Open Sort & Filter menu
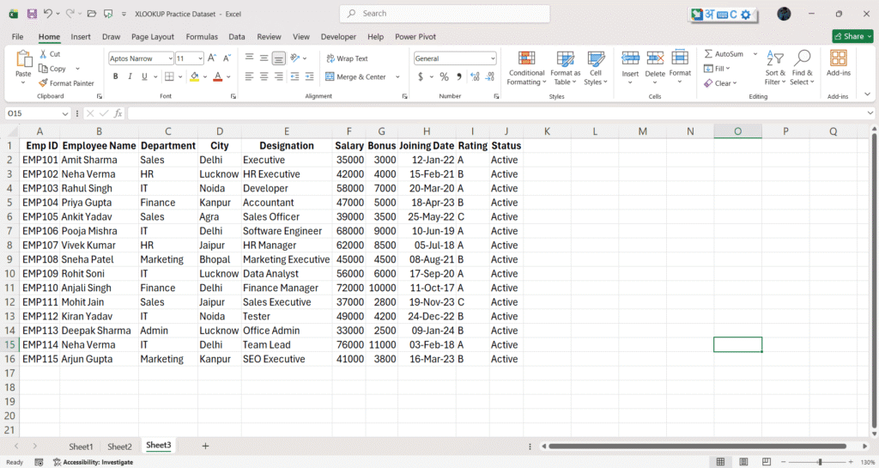This screenshot has width=879, height=468. (x=775, y=68)
